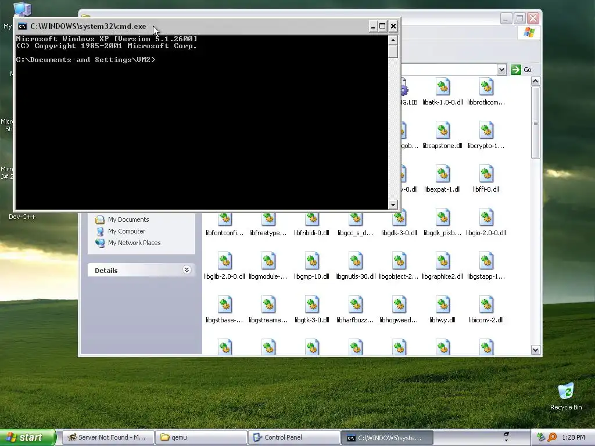Viewport: 595px width, 446px height.
Task: Open the Explorer address bar dropdown
Action: coord(501,70)
